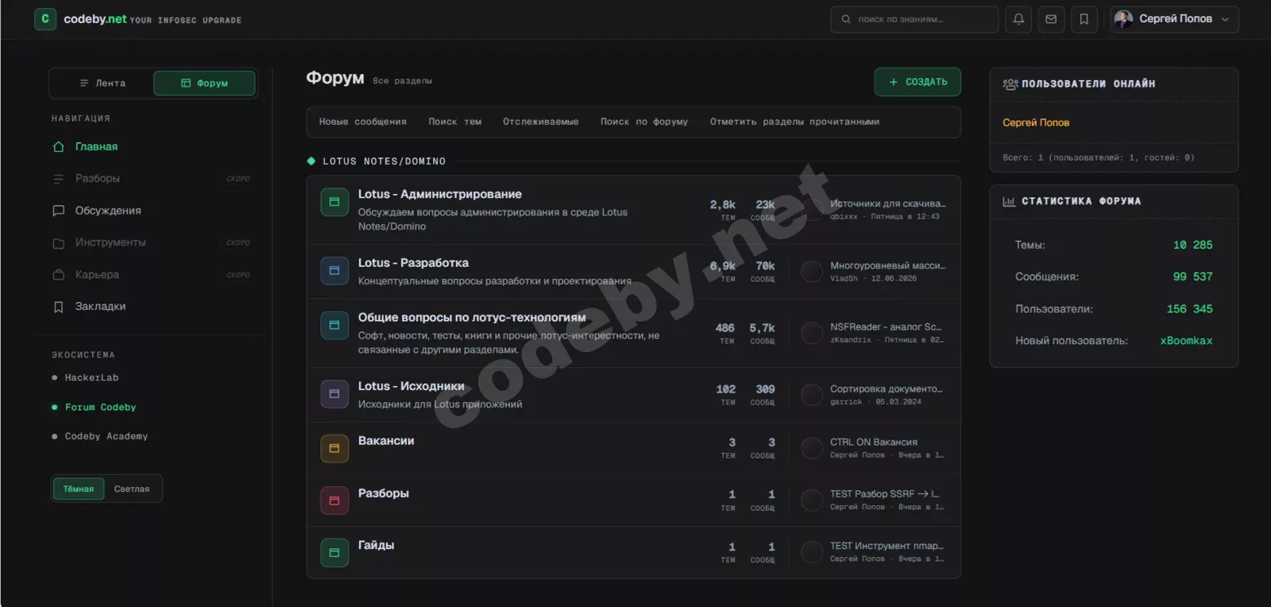
Task: Click the codeby.net site title
Action: pos(95,19)
